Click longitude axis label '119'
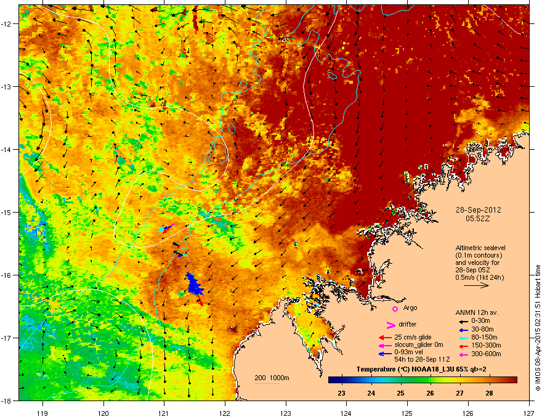The height and width of the screenshot is (419, 542). tap(42, 413)
